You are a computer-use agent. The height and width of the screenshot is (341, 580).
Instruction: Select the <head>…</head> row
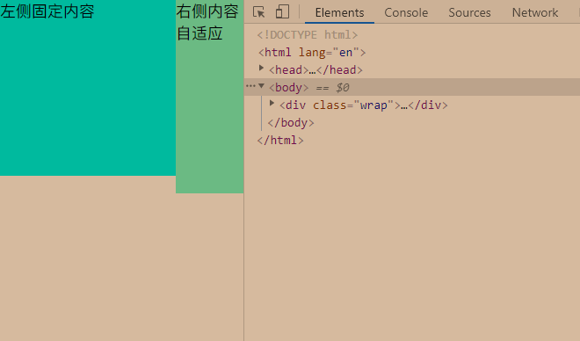315,70
